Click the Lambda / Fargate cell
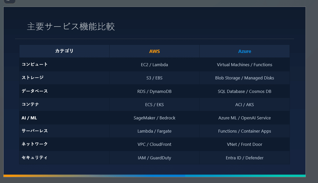Image resolution: width=318 pixels, height=183 pixels. (x=154, y=131)
